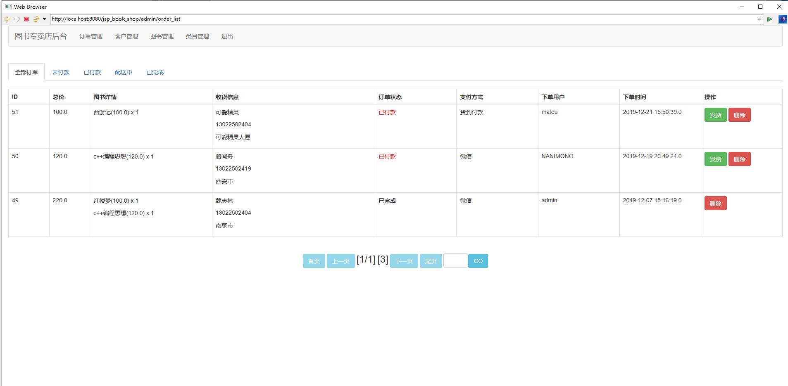Click the grey forward arrow icon
Screen dimensions: 788x386
point(17,19)
